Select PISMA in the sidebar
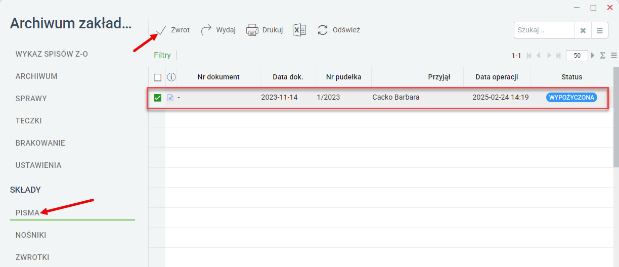The height and width of the screenshot is (267, 619). (27, 213)
